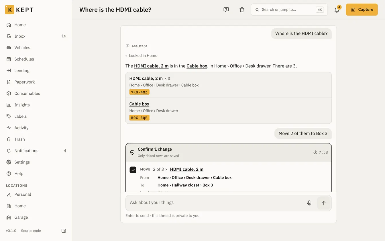The width and height of the screenshot is (385, 241).
Task: Open the Labels page
Action: point(36,116)
